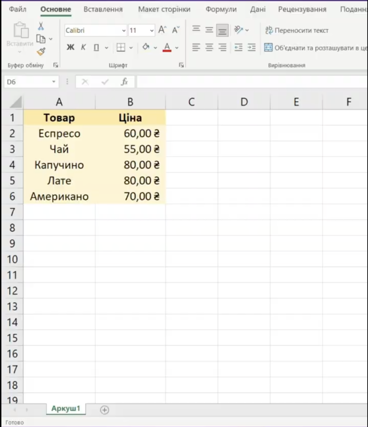368x427 pixels.
Task: Toggle bold formatting (Ж)
Action: click(x=70, y=48)
